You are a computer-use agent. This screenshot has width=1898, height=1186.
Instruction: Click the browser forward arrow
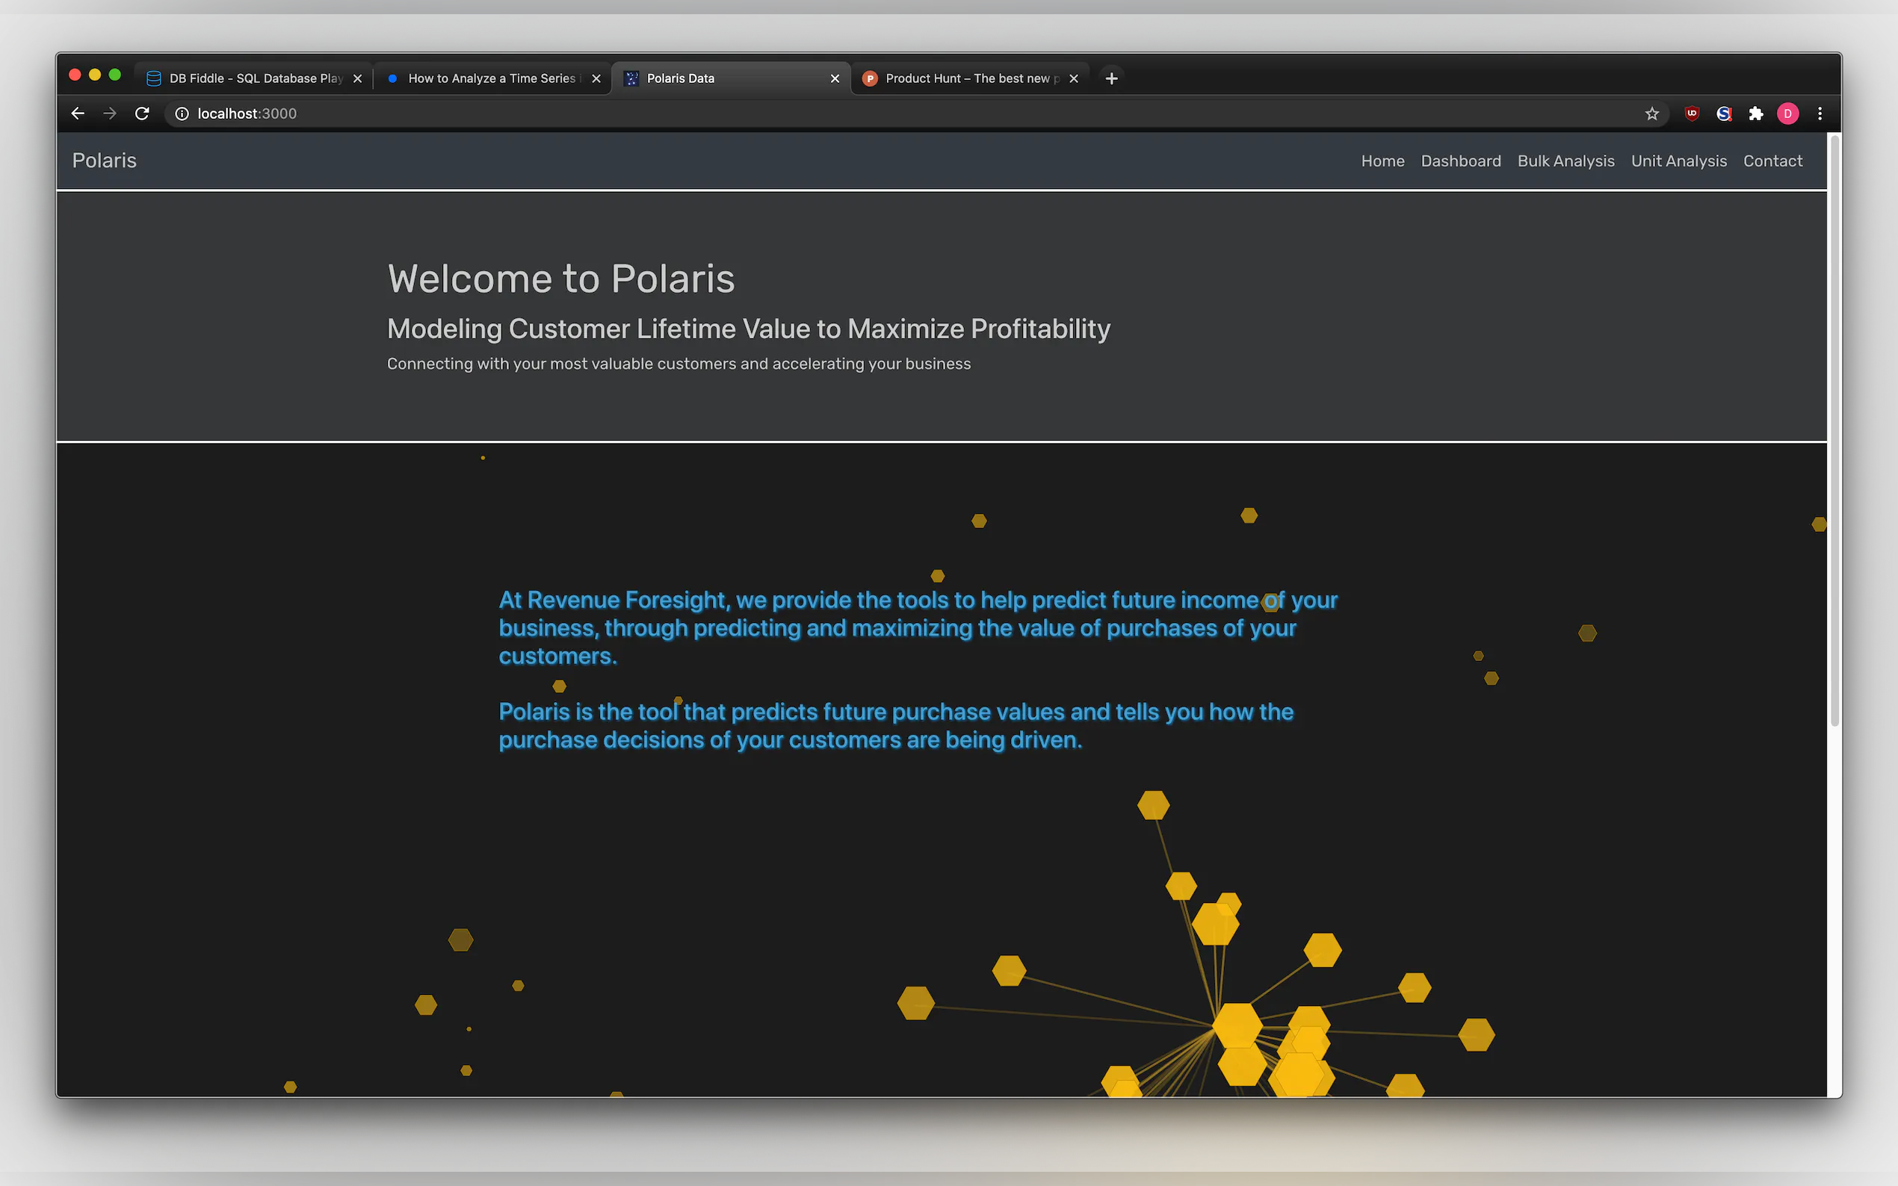(110, 114)
